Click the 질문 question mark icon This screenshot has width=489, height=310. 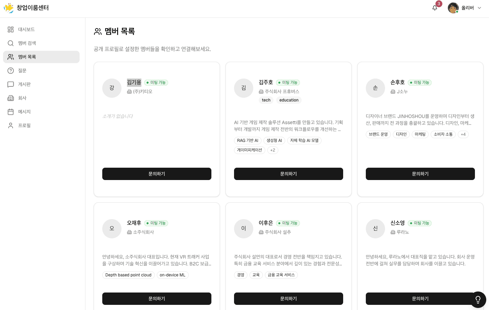click(x=11, y=71)
